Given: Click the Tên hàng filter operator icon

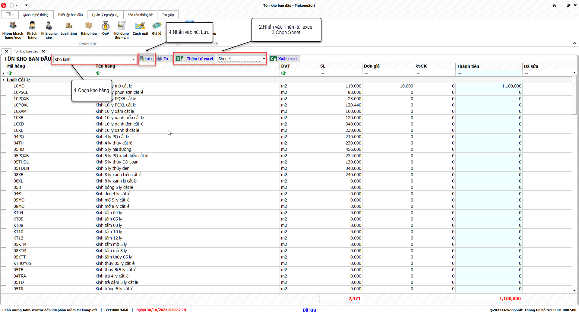Looking at the screenshot, I should click(98, 73).
